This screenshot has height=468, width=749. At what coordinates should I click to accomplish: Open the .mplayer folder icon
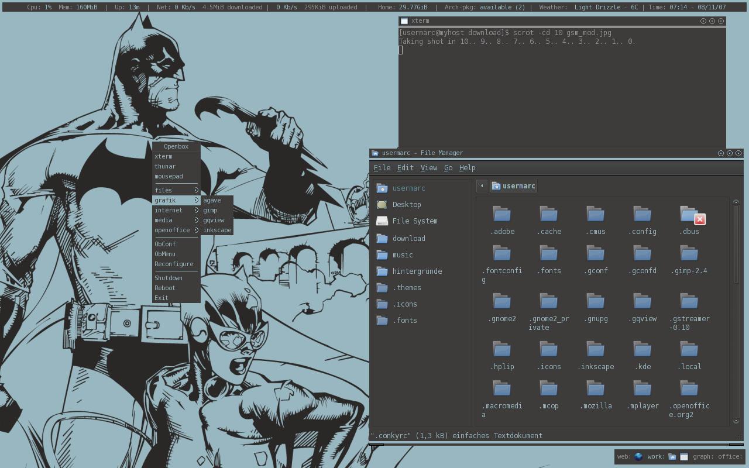[x=643, y=388]
